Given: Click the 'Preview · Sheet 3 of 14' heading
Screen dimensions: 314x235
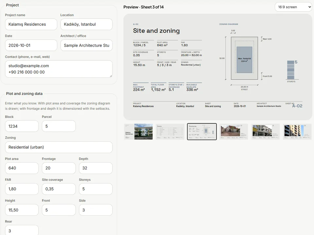Looking at the screenshot, I should pos(144,7).
